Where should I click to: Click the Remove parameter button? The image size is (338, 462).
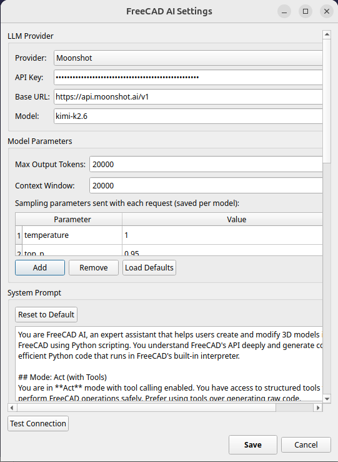tap(94, 267)
